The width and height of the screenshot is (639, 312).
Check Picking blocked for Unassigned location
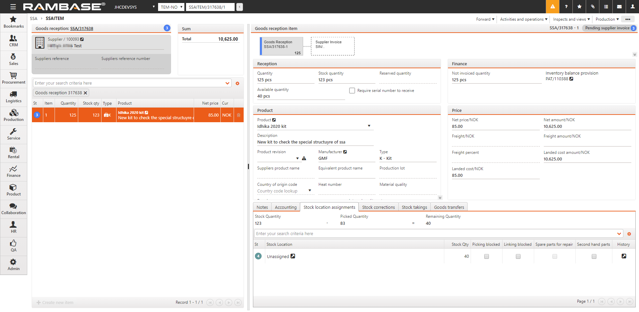(486, 256)
